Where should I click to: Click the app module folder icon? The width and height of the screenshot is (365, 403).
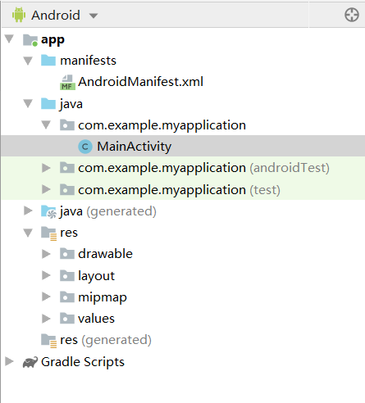(30, 40)
